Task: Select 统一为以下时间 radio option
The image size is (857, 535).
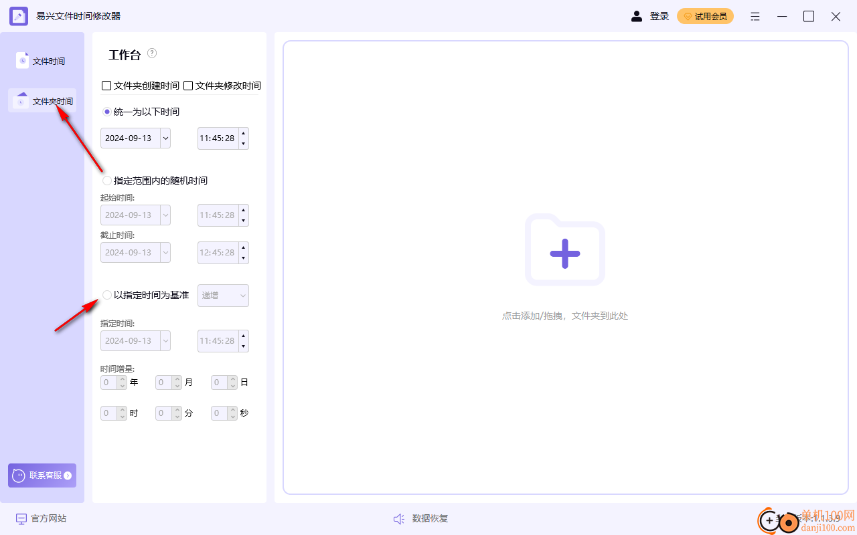Action: coord(107,112)
